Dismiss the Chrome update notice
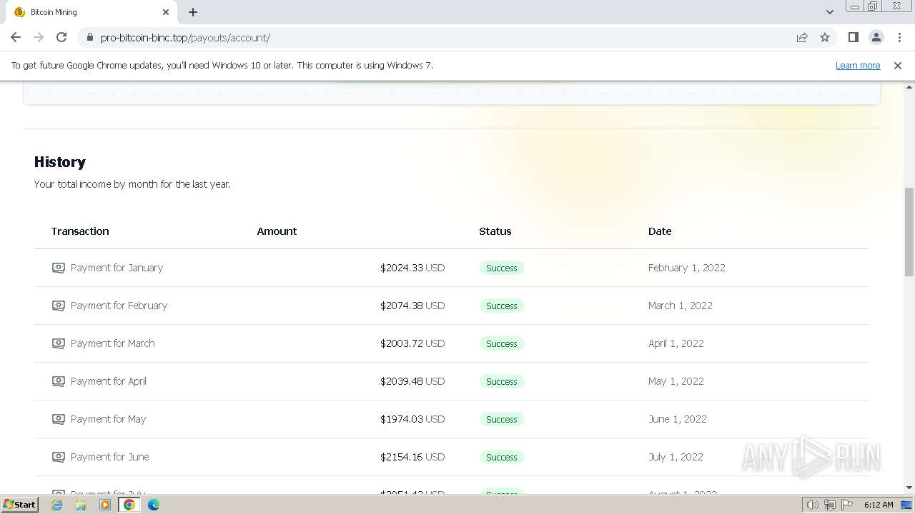This screenshot has width=915, height=514. pyautogui.click(x=898, y=65)
